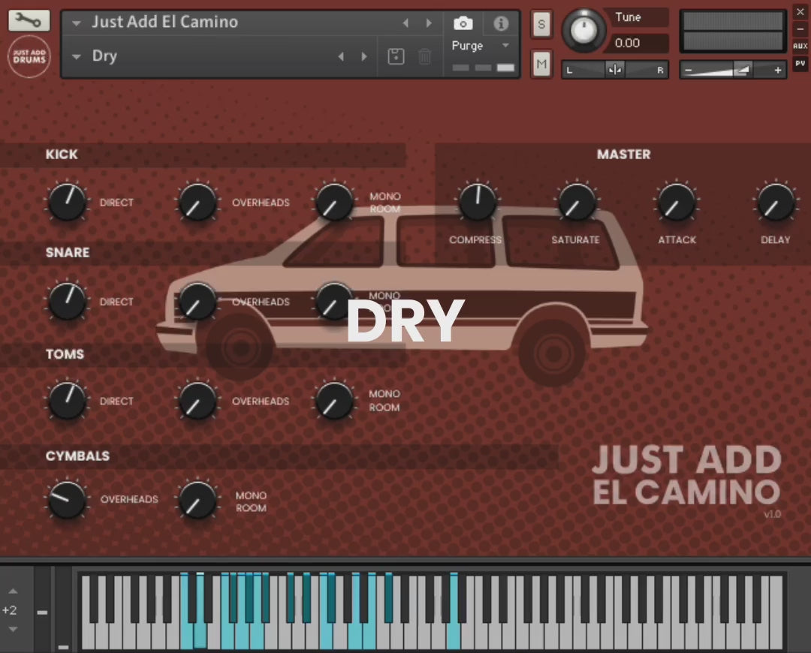Viewport: 811px width, 653px height.
Task: Open the Dry snapshot dropdown
Action: 77,56
